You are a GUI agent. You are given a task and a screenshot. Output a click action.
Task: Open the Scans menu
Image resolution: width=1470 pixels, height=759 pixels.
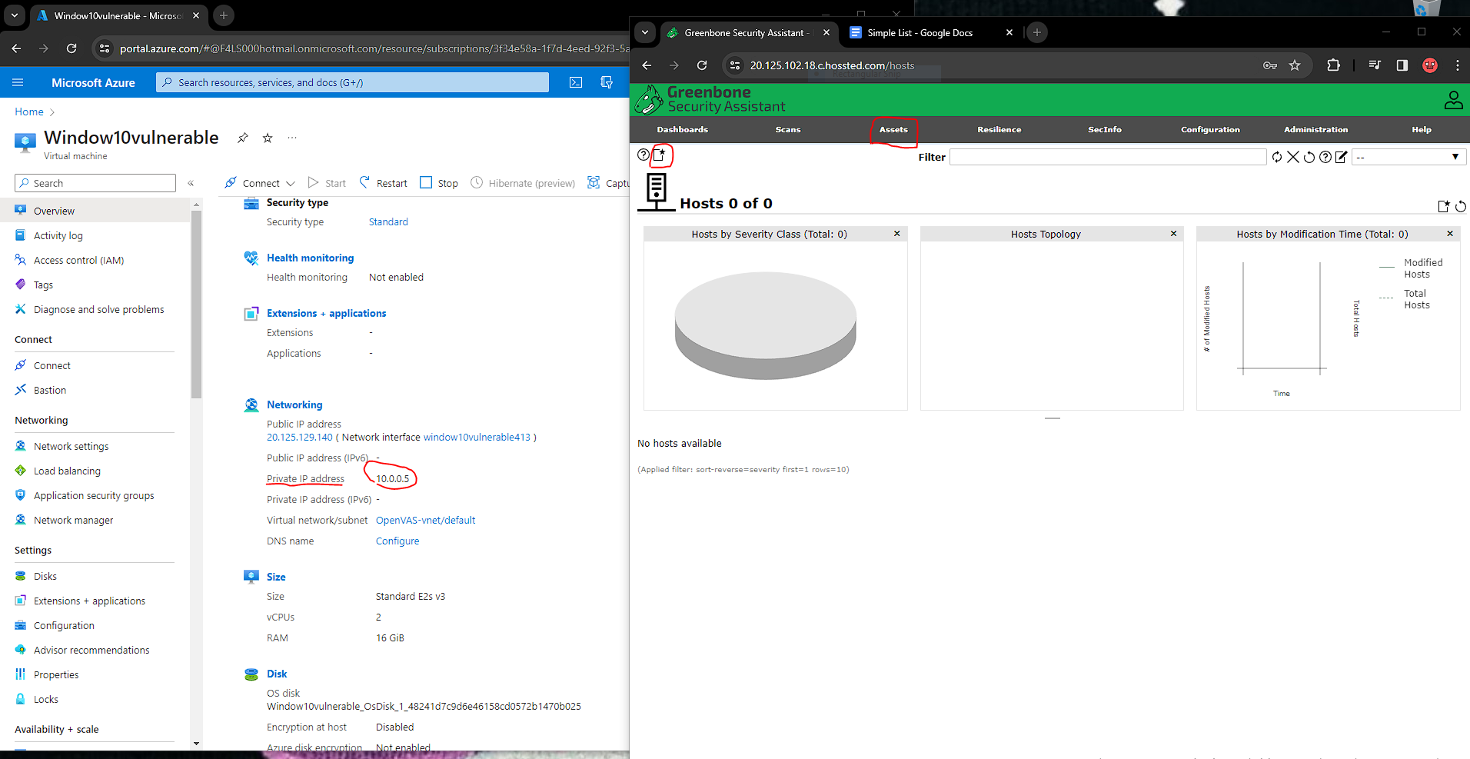788,129
